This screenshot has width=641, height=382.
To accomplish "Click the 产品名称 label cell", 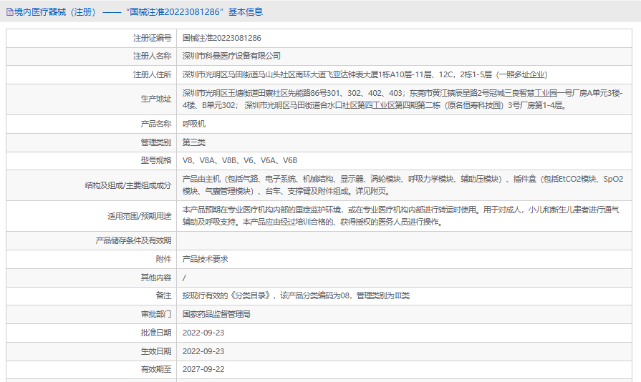I will click(91, 124).
